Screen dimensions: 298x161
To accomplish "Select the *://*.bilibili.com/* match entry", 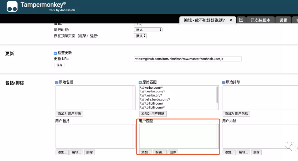I will (x=152, y=107).
